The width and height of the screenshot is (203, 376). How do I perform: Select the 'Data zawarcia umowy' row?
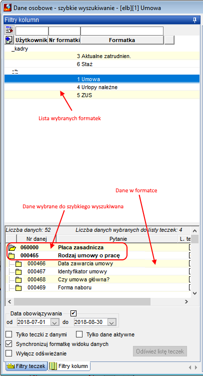(x=98, y=263)
